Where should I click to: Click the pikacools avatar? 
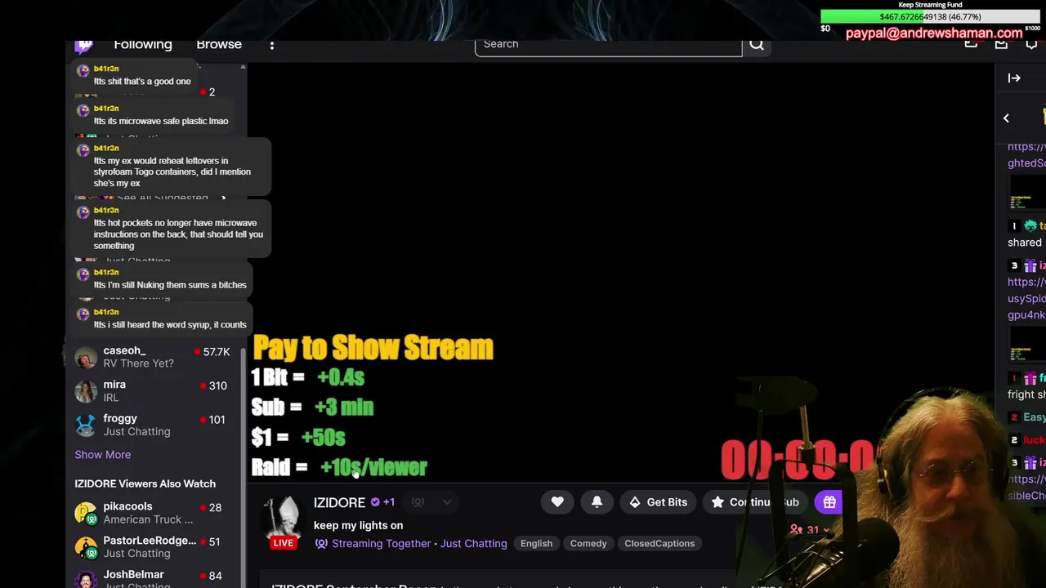86,513
